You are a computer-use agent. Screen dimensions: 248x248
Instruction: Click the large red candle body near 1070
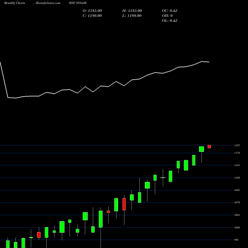[124, 204]
